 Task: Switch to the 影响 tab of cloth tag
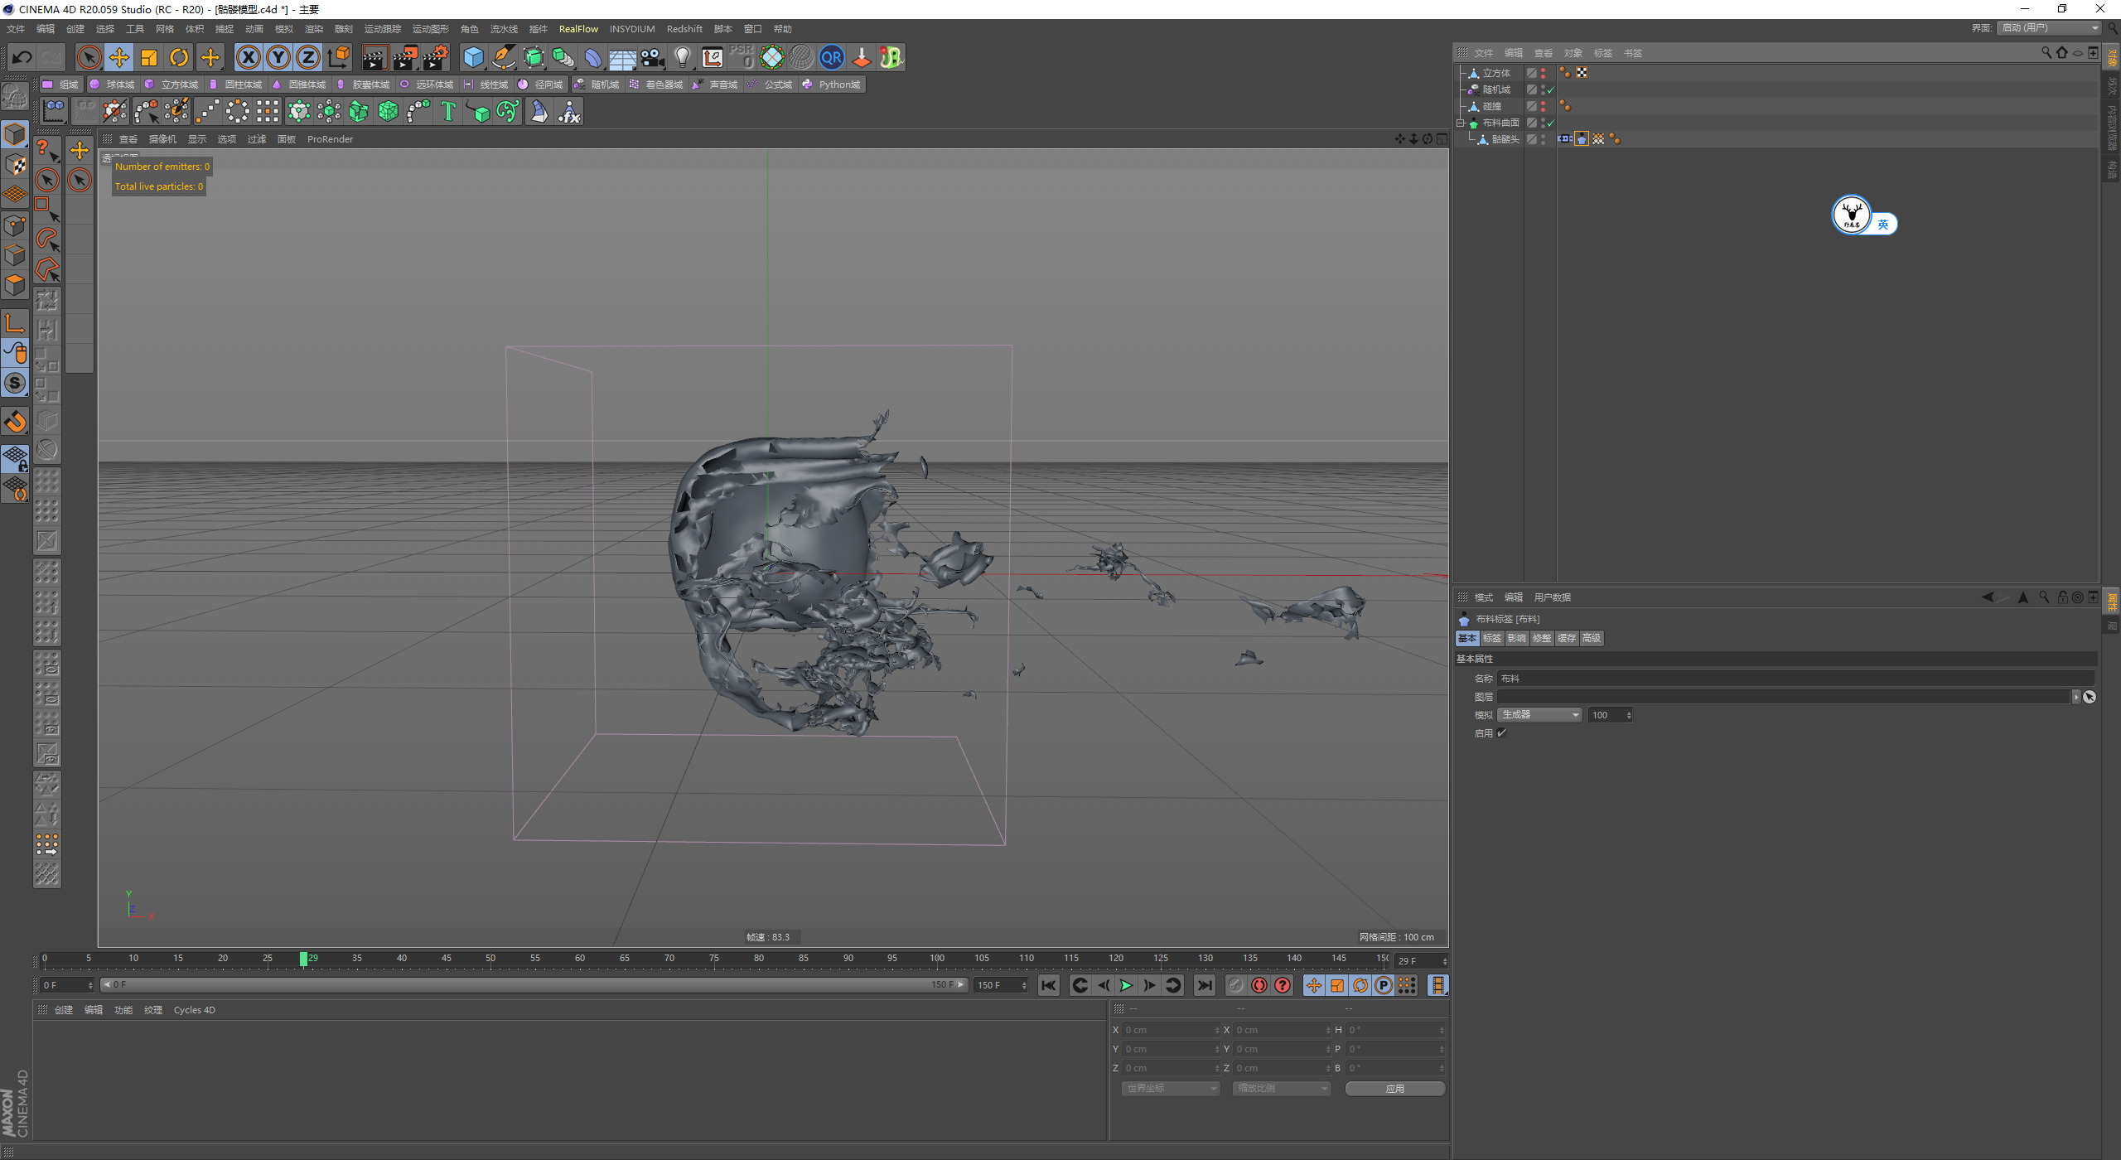1516,638
